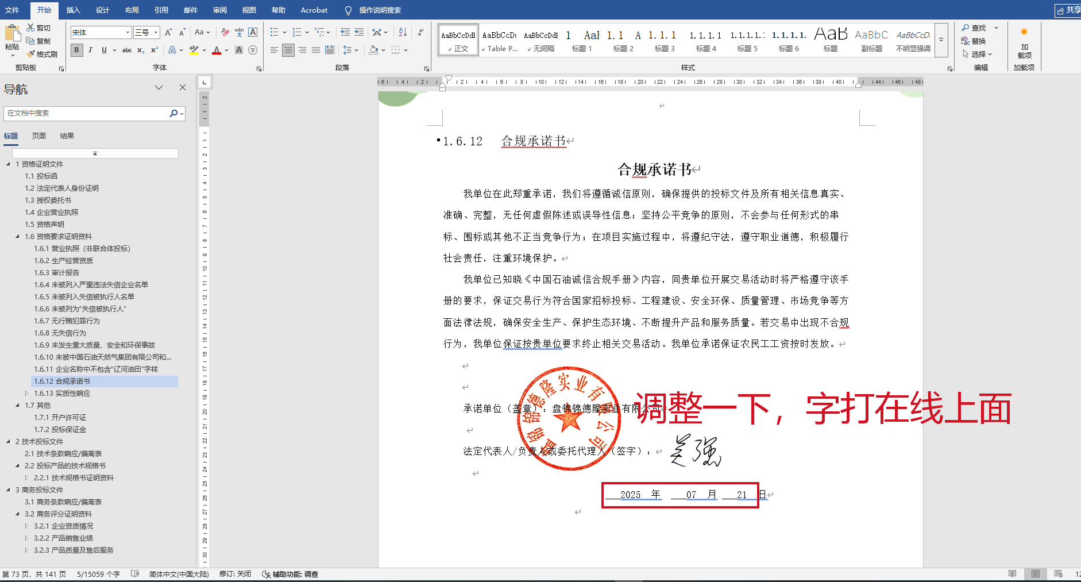Open the Add-ins (加载项) button

[x=1024, y=43]
